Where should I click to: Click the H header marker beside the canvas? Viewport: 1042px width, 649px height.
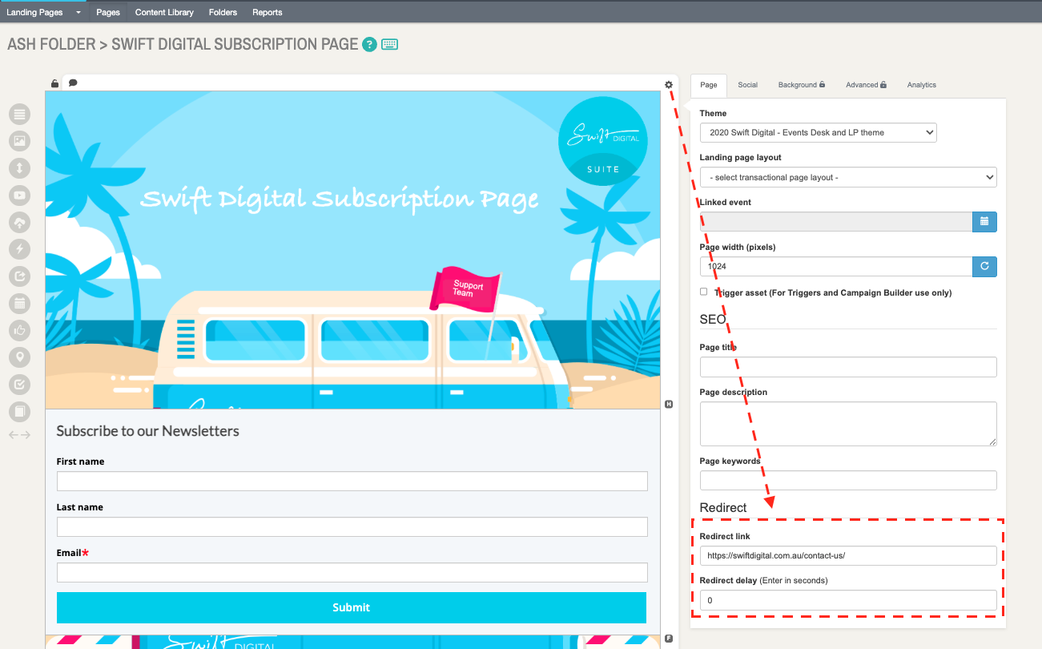pyautogui.click(x=669, y=405)
